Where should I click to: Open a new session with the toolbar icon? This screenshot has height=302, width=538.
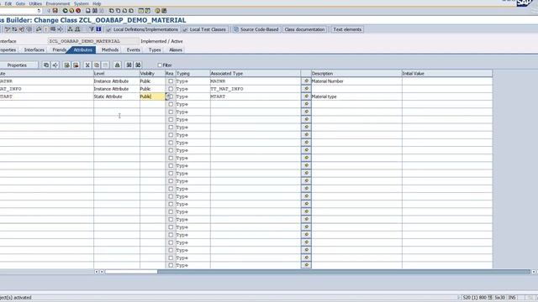pos(141,11)
